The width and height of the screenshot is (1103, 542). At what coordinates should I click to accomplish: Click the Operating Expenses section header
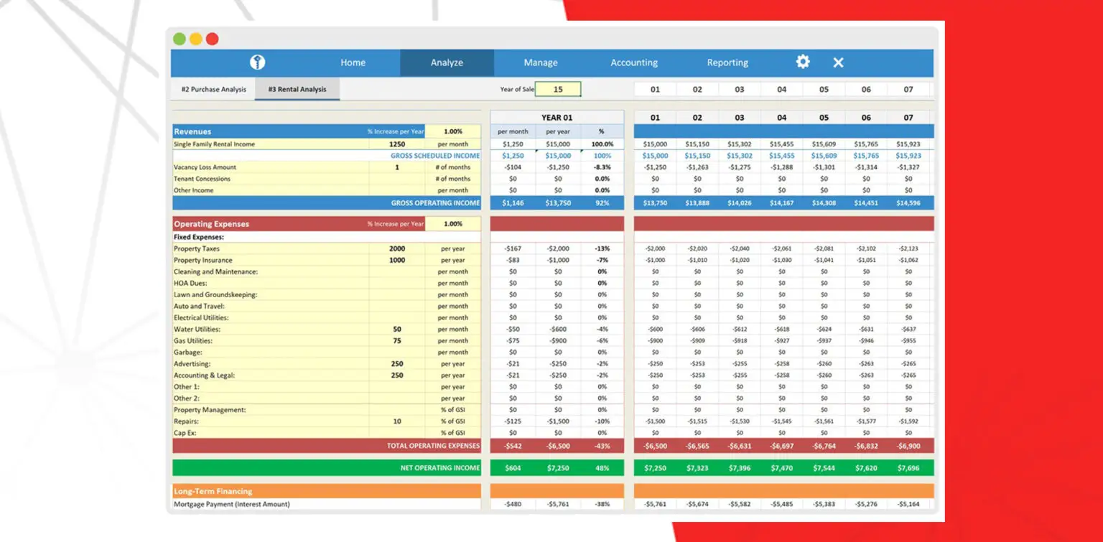pyautogui.click(x=211, y=223)
